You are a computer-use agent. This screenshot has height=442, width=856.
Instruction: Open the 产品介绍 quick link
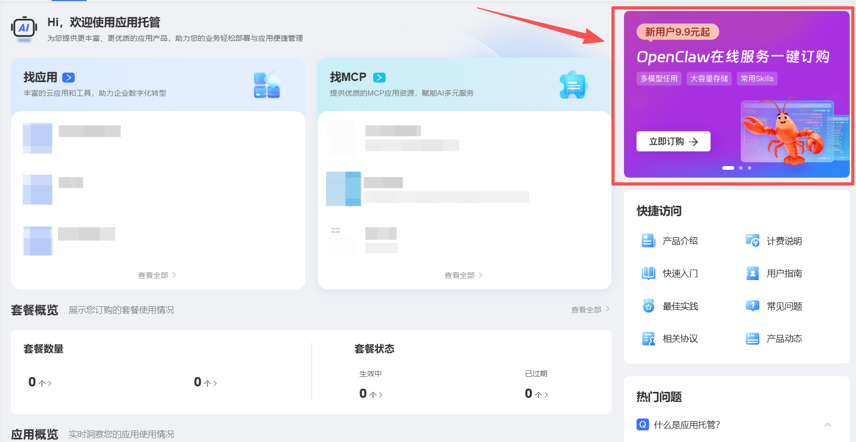(680, 241)
